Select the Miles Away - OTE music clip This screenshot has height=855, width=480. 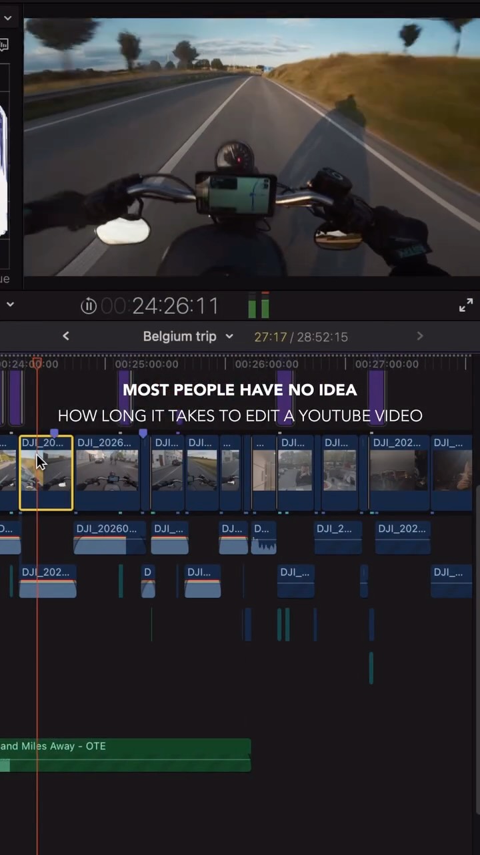point(125,755)
